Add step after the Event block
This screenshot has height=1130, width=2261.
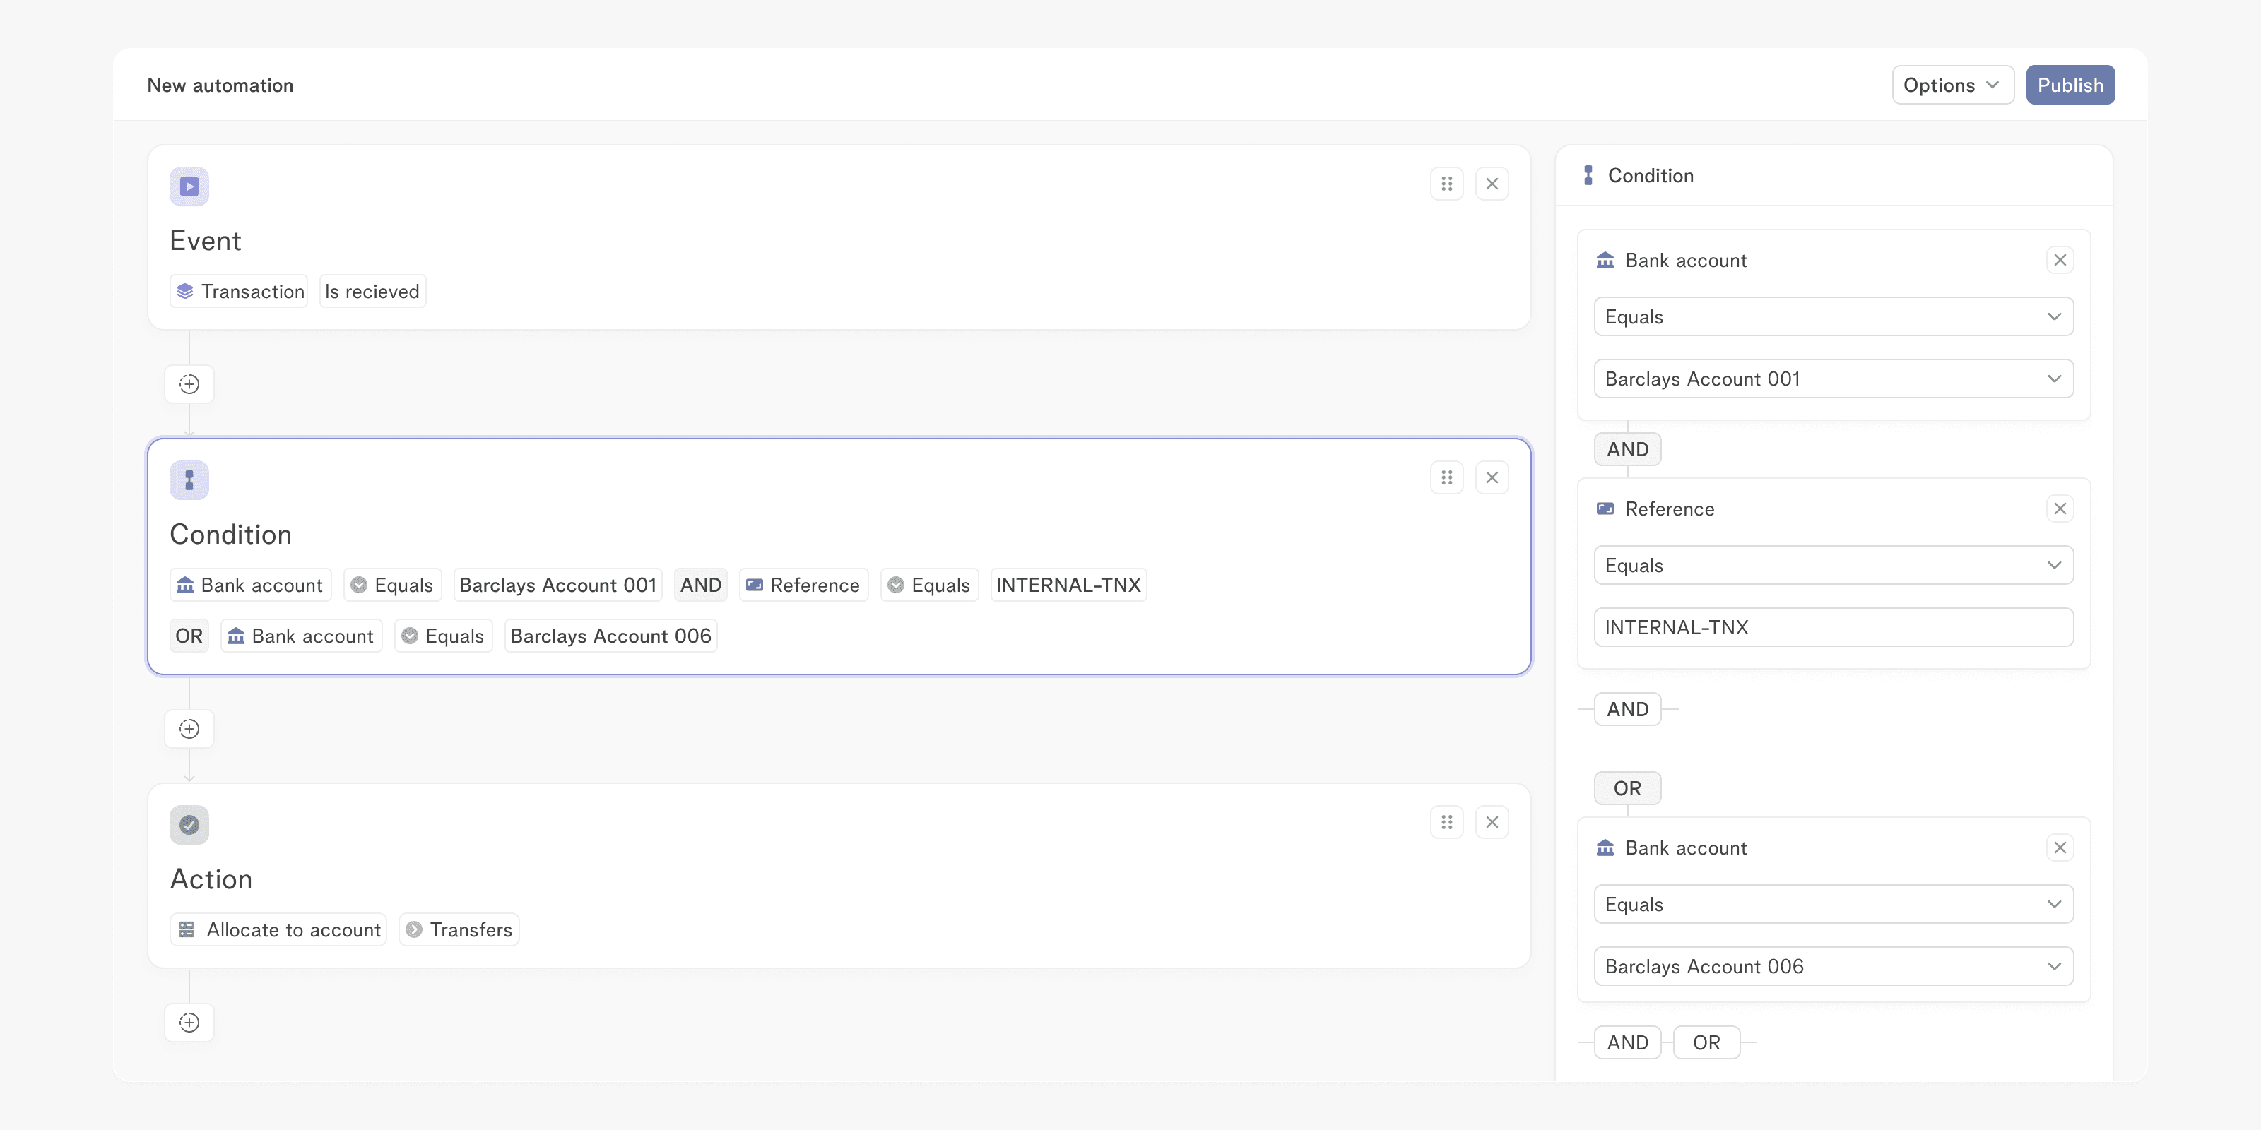(189, 384)
